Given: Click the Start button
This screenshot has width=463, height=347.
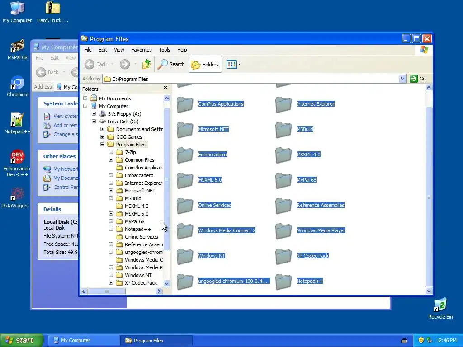Looking at the screenshot, I should tap(21, 340).
